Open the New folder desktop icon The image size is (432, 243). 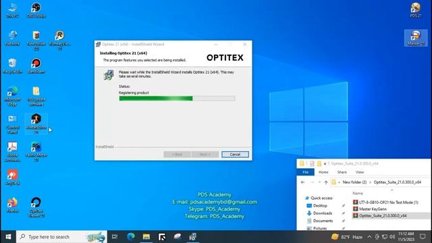36,40
